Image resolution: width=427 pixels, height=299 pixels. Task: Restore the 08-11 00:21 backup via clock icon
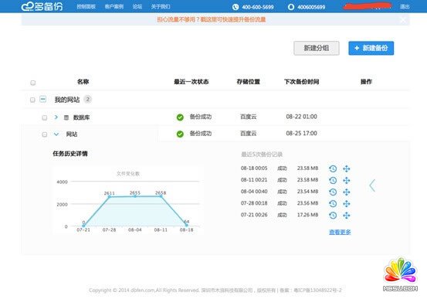(x=333, y=181)
